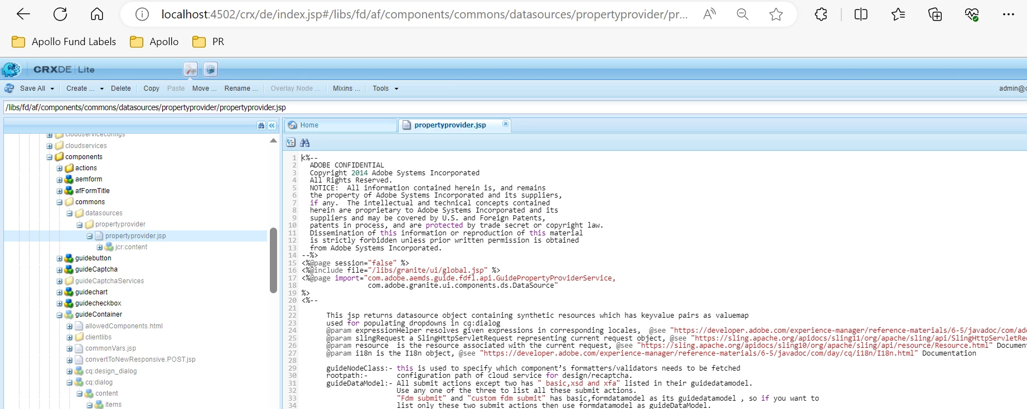The width and height of the screenshot is (1027, 409).
Task: Click Delete in the toolbar
Action: [x=121, y=88]
